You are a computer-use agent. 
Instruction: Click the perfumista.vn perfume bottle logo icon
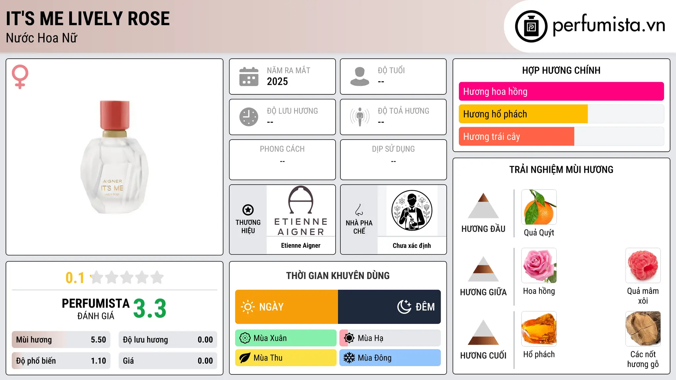tap(531, 26)
